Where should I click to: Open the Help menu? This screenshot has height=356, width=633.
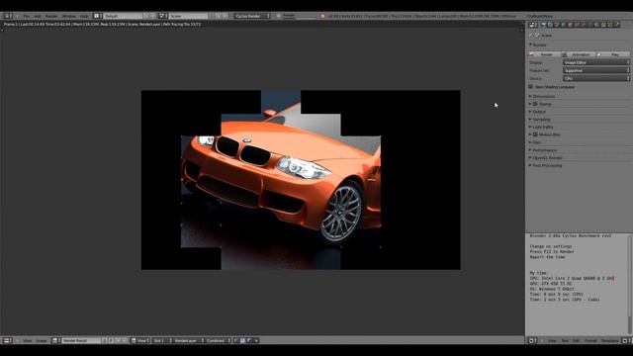click(x=84, y=16)
